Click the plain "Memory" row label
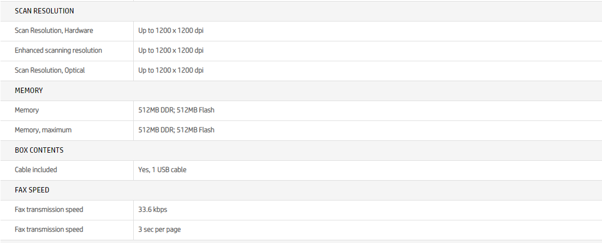The image size is (602, 243). [x=26, y=110]
